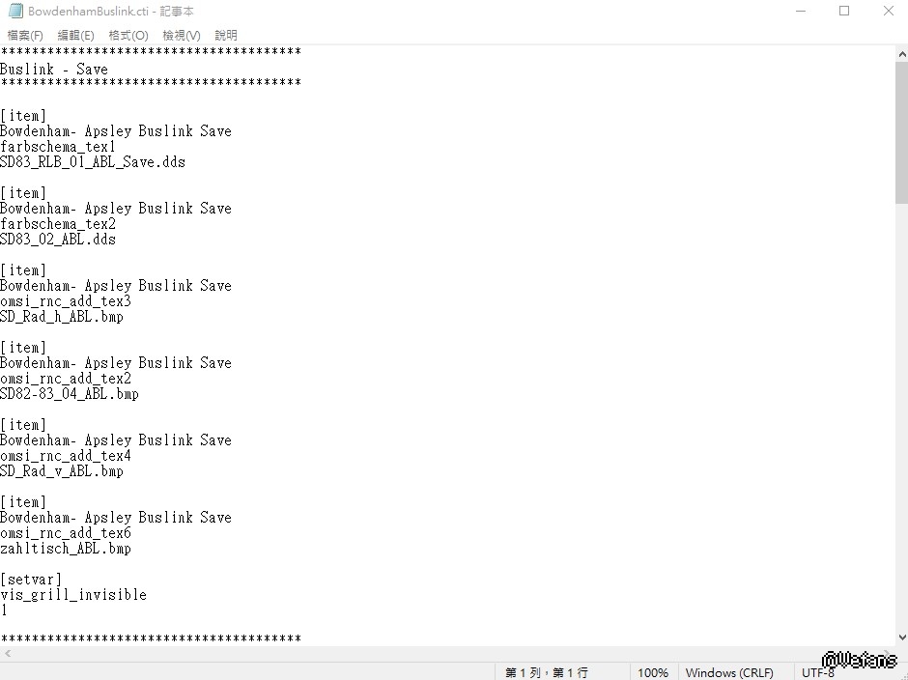
Task: Click the Notepad app icon in title bar
Action: 15,11
